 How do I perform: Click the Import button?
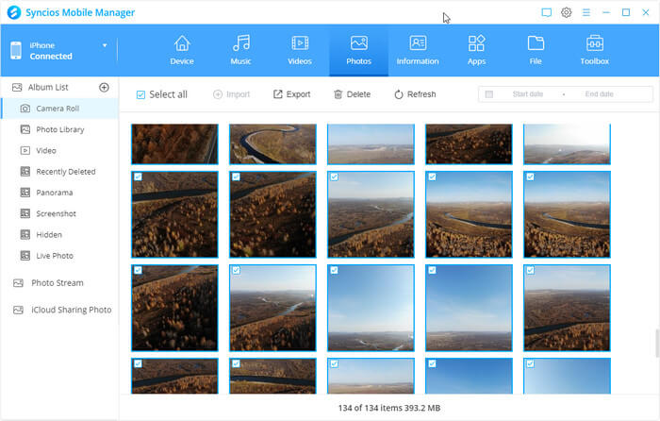(x=232, y=94)
